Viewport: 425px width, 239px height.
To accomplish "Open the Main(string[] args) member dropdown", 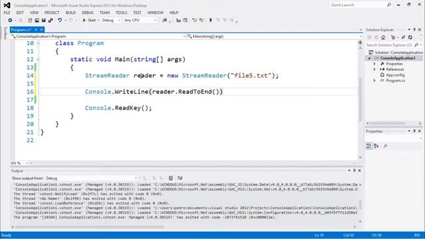I will click(274, 37).
